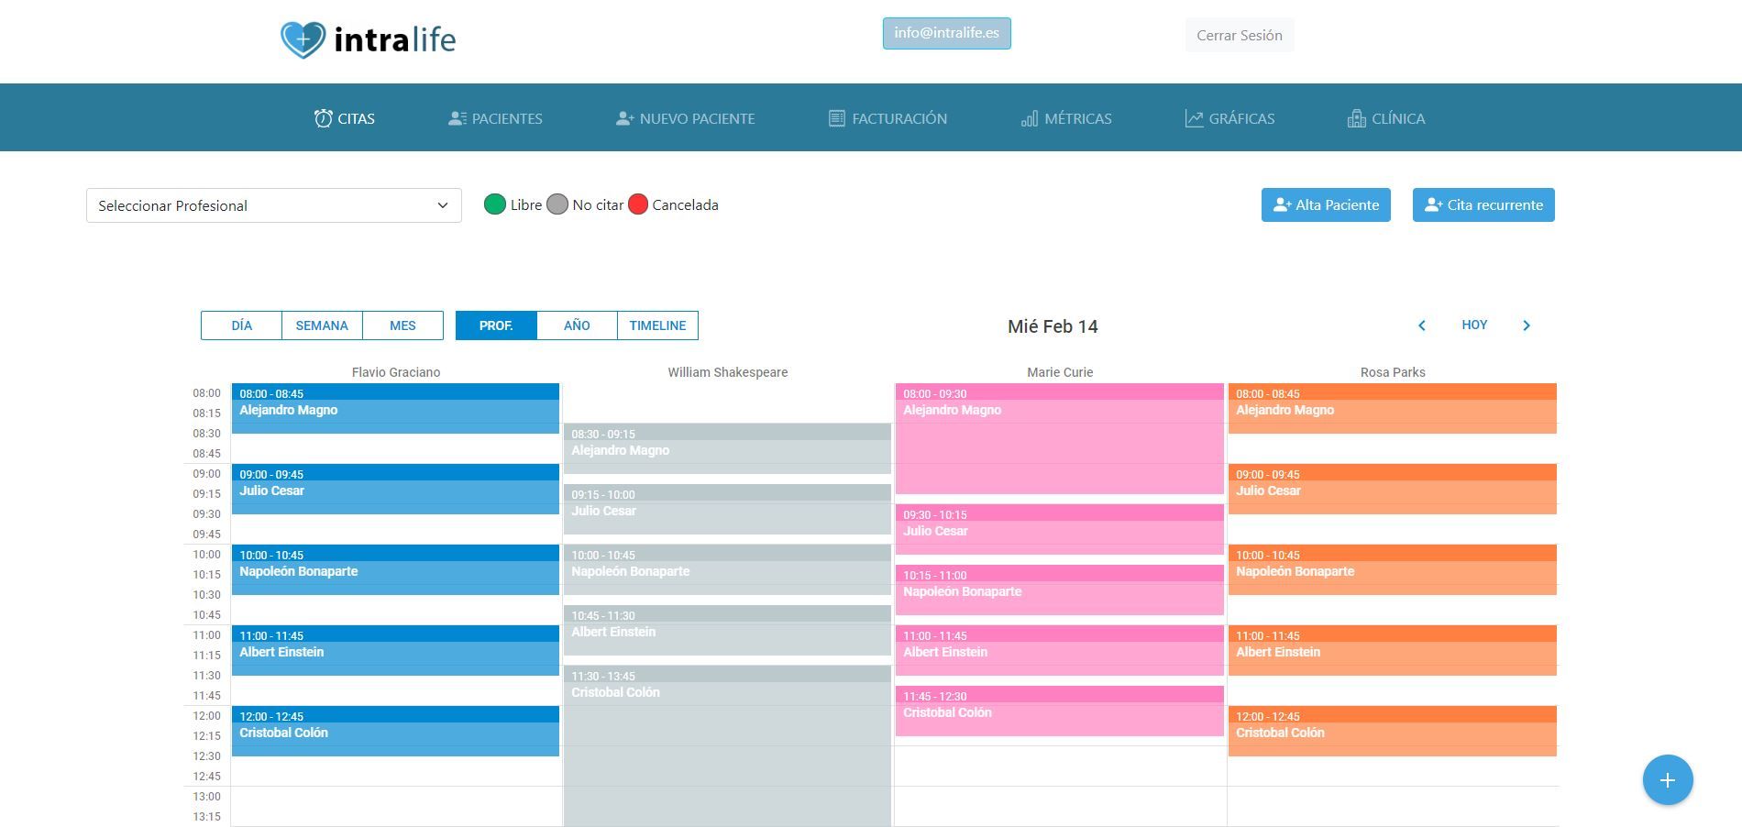Click the floating plus add button

click(1668, 780)
